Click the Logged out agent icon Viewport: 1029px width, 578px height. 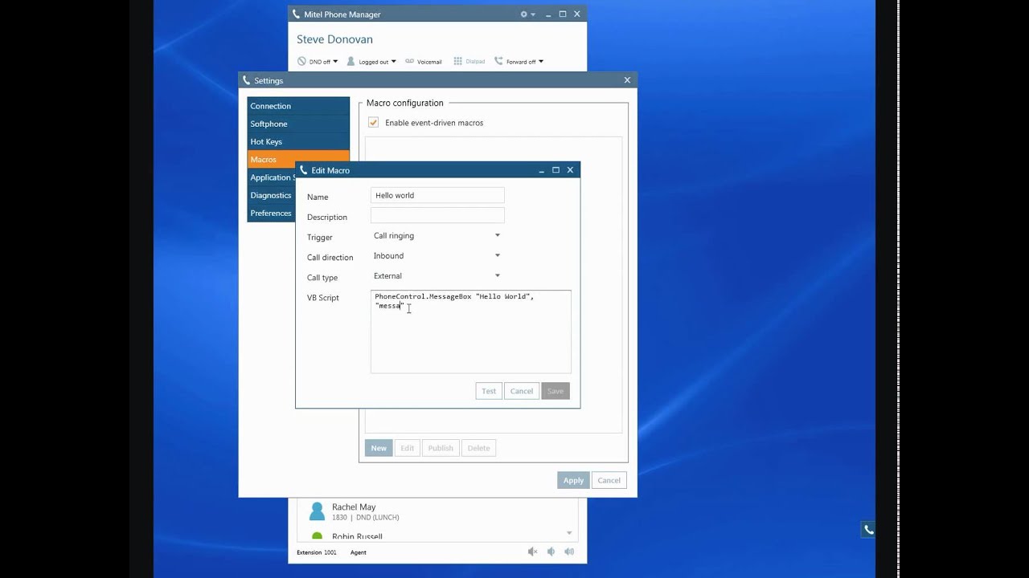point(351,61)
